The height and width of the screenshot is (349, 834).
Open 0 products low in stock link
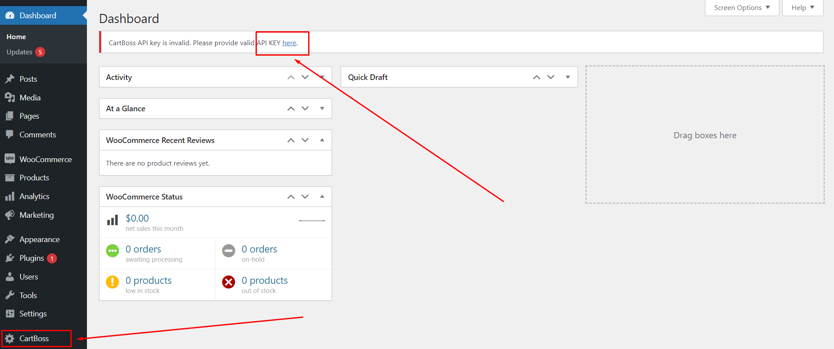click(148, 280)
